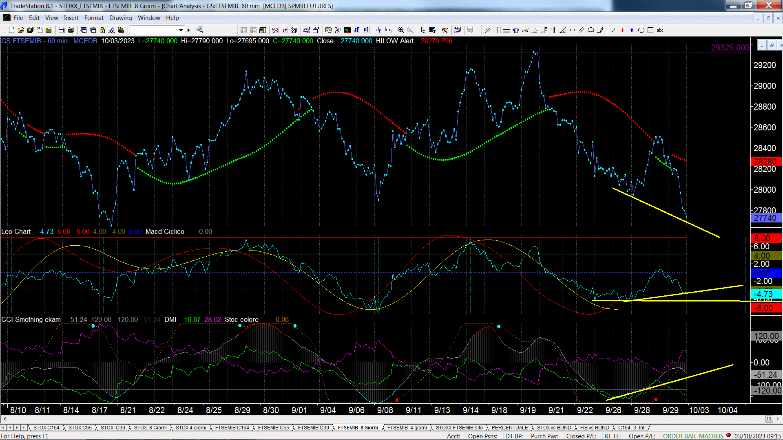Open the Window menu
Viewport: 783px width, 440px height.
pyautogui.click(x=149, y=18)
